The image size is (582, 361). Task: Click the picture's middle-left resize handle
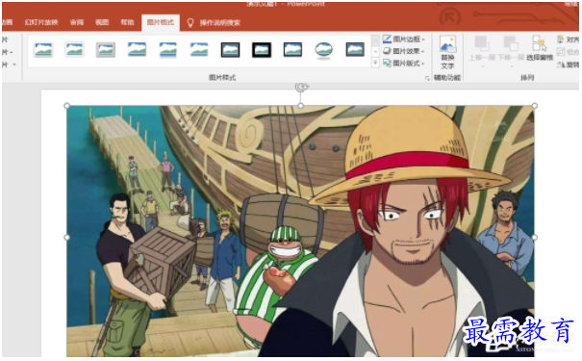[x=67, y=237]
